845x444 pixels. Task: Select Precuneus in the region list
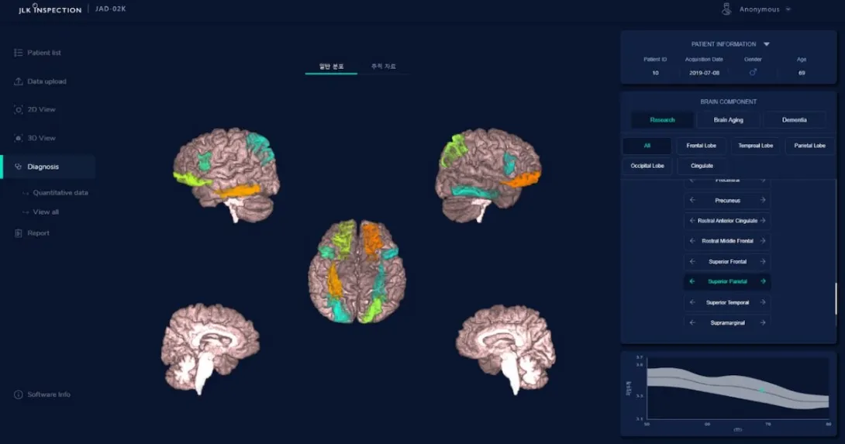pos(727,201)
